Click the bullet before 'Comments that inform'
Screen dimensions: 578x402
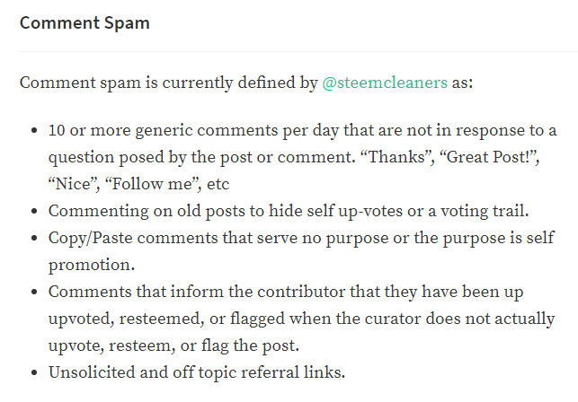[x=34, y=292]
